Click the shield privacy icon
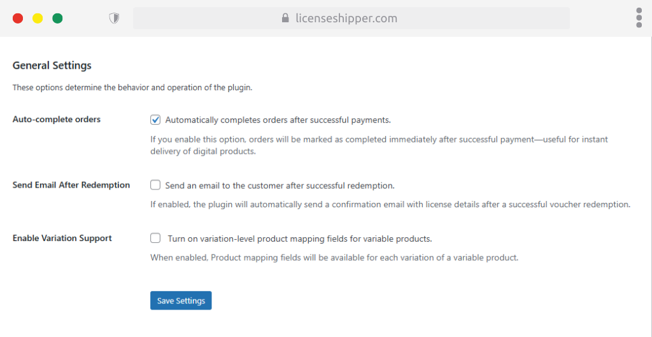The height and width of the screenshot is (337, 652). pos(115,18)
